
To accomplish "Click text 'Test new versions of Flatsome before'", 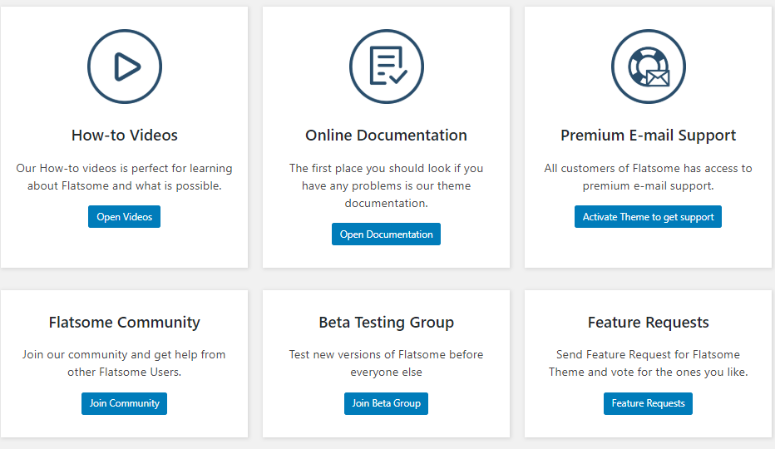I will point(386,354).
